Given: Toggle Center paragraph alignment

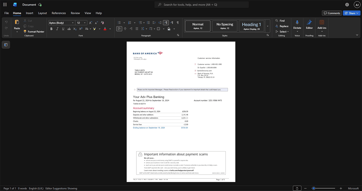Looking at the screenshot, I should 125,29.
